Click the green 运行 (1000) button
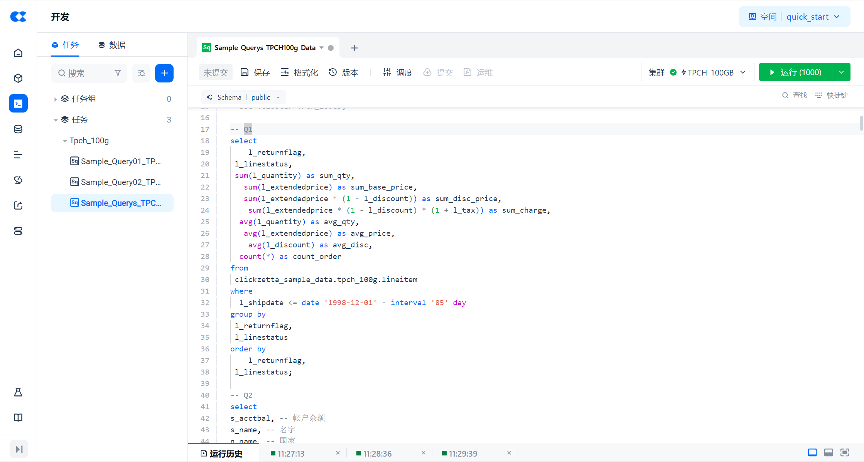This screenshot has width=864, height=462. point(795,72)
